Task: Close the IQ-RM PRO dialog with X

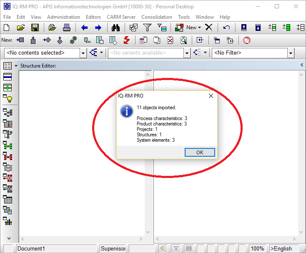Action: pyautogui.click(x=211, y=96)
